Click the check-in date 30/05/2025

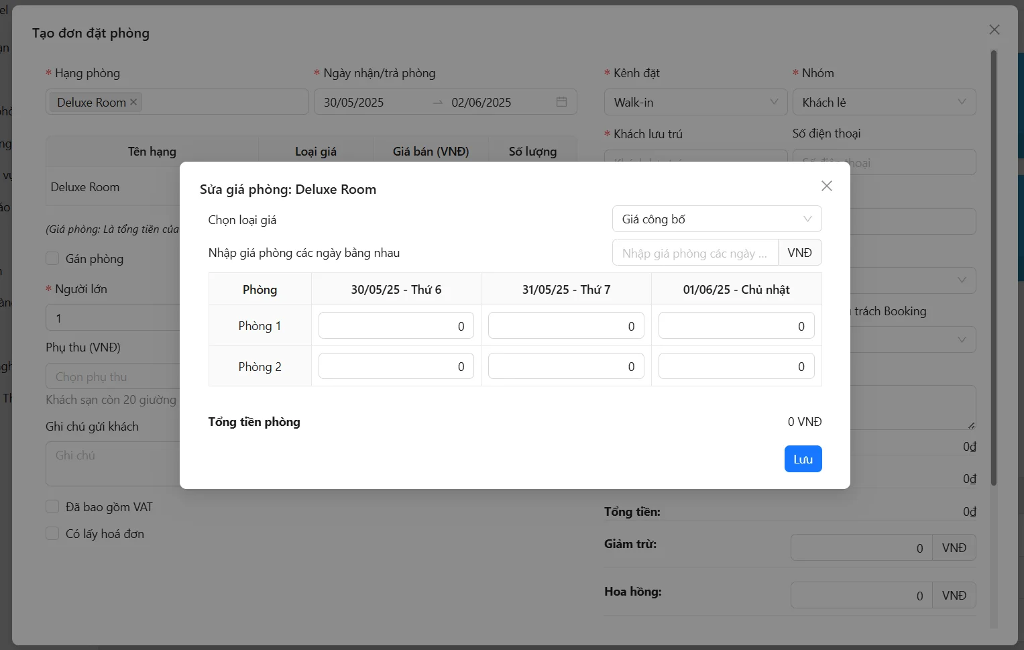tap(354, 103)
